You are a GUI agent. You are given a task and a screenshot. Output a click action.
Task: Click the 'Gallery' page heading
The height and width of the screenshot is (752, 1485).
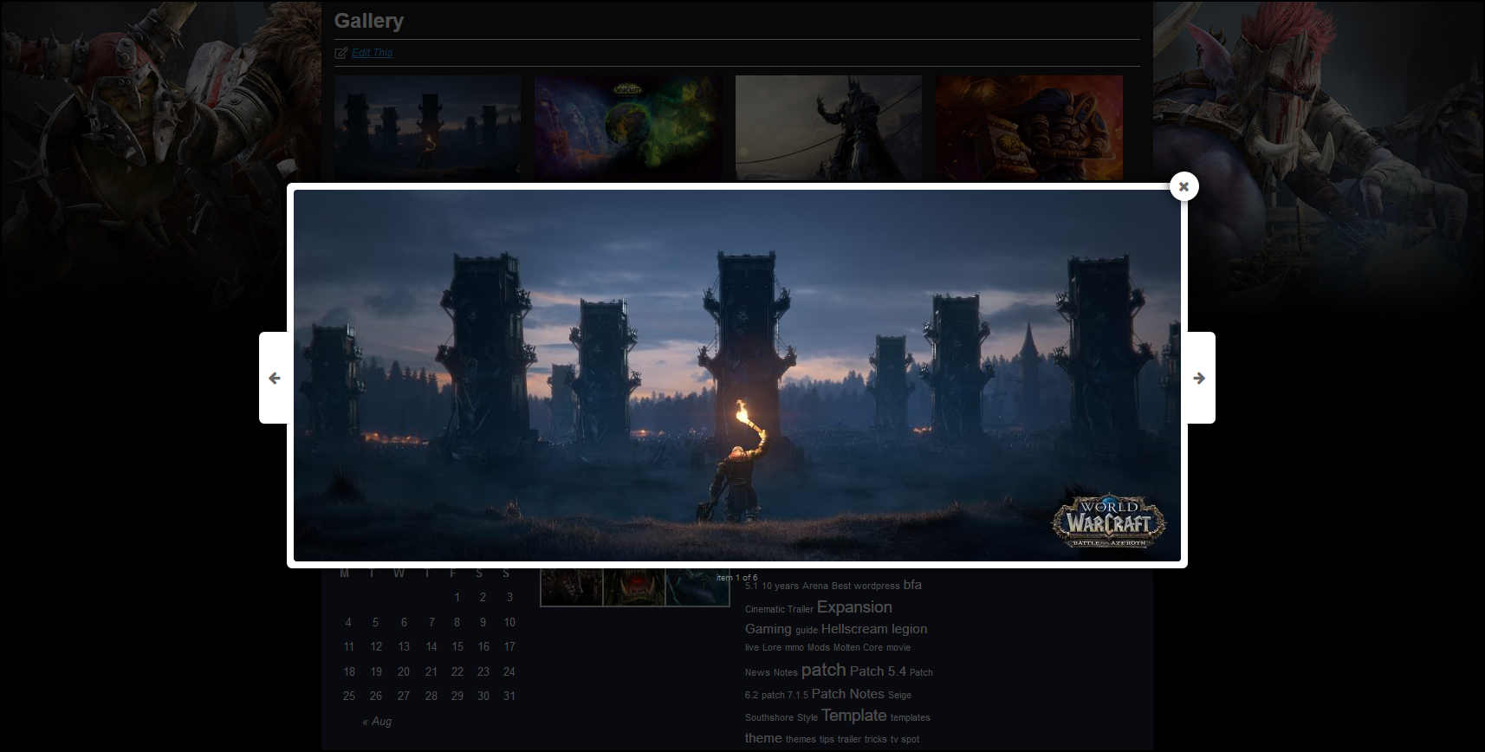click(x=369, y=21)
